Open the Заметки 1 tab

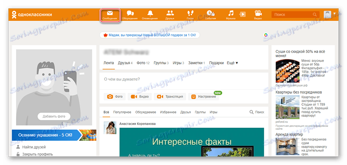196,63
